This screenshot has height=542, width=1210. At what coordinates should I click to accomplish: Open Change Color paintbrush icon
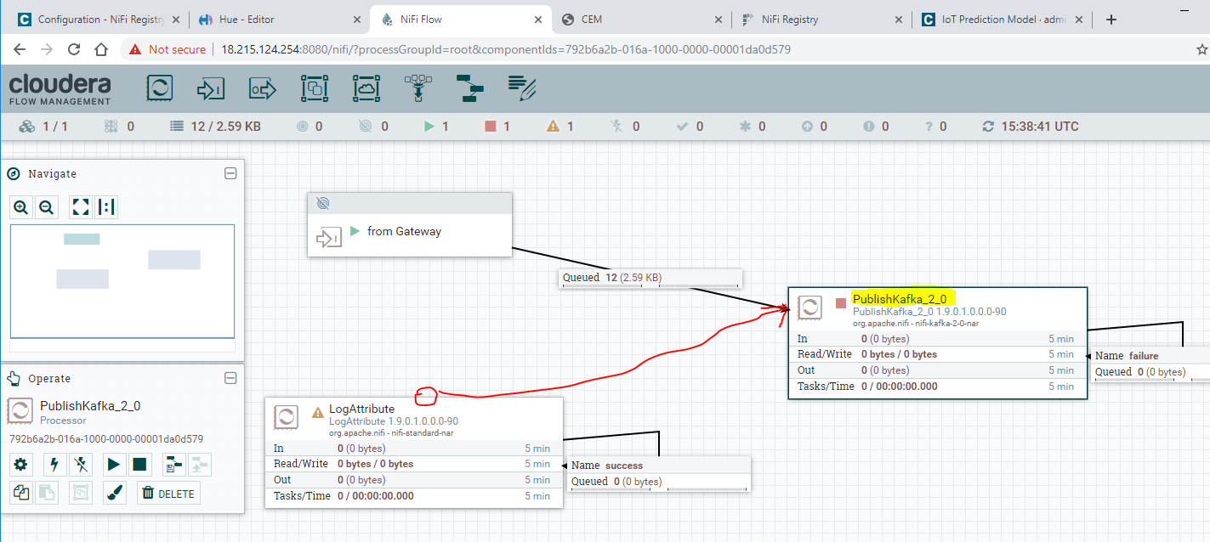point(114,493)
